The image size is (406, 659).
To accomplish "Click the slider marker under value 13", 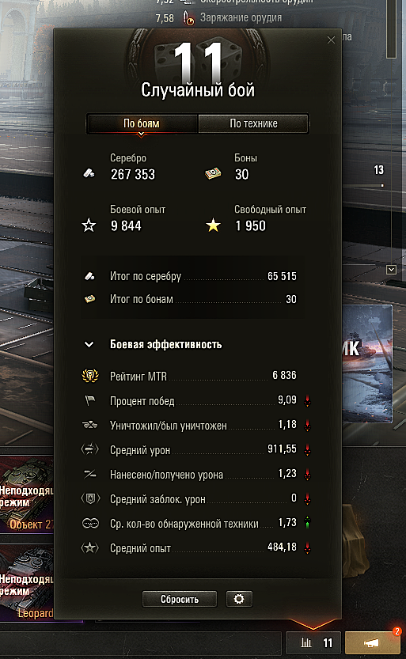I will (x=382, y=185).
